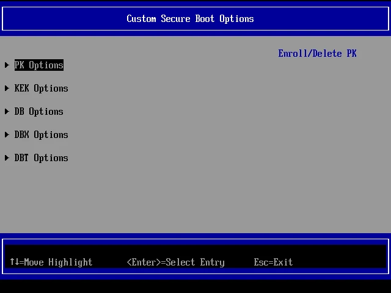Viewport: 391px width, 293px height.
Task: Open the DBT Options entry
Action: tap(42, 158)
